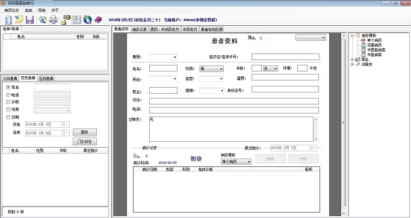Select 中医病案 label in template tree
The width and height of the screenshot is (411, 218).
coord(374,55)
